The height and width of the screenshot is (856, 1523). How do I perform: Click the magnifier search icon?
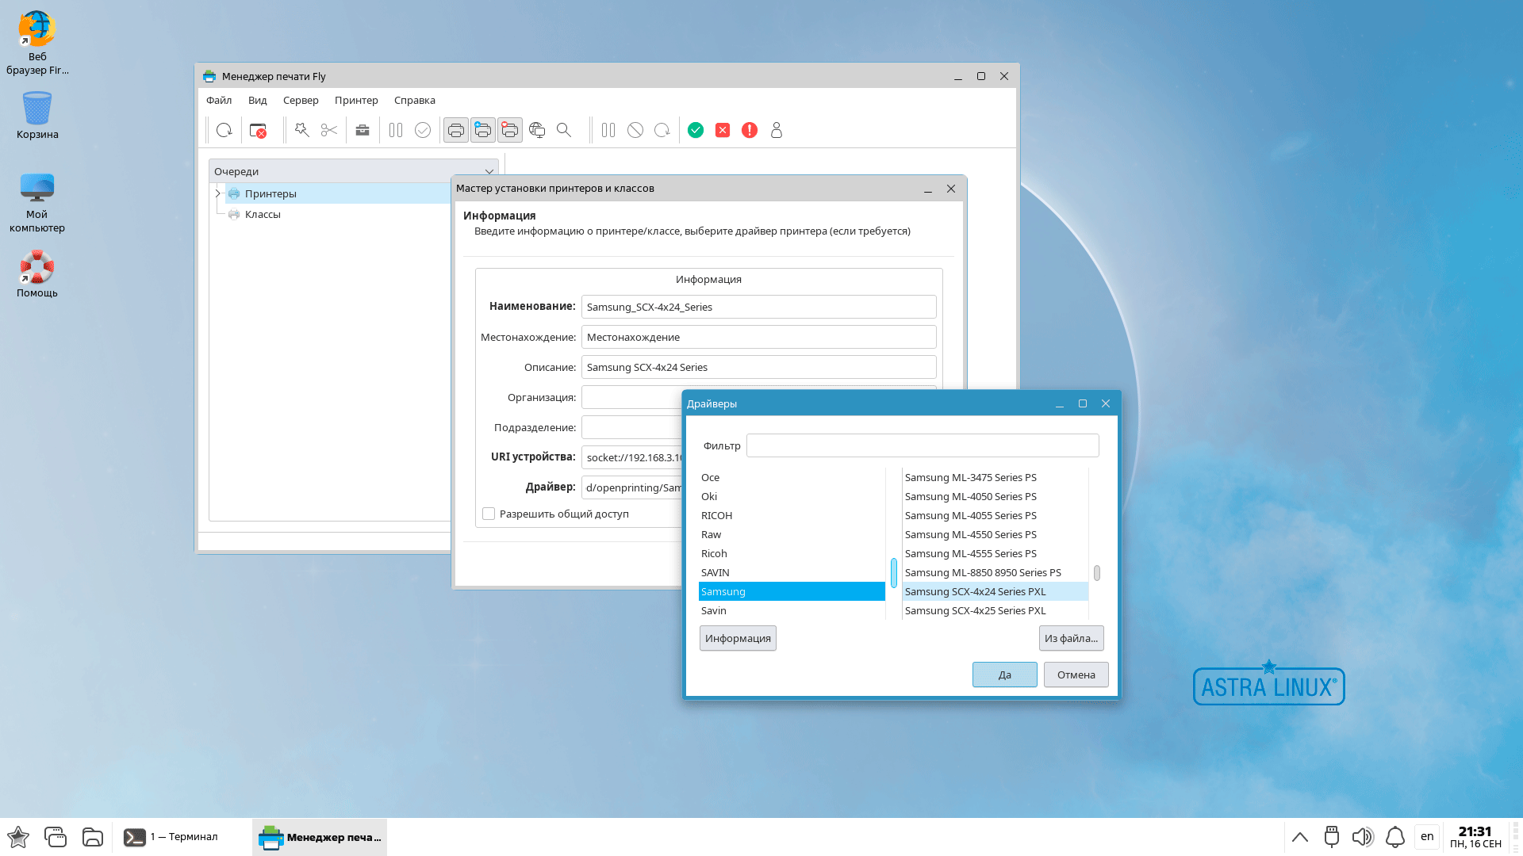click(x=564, y=130)
